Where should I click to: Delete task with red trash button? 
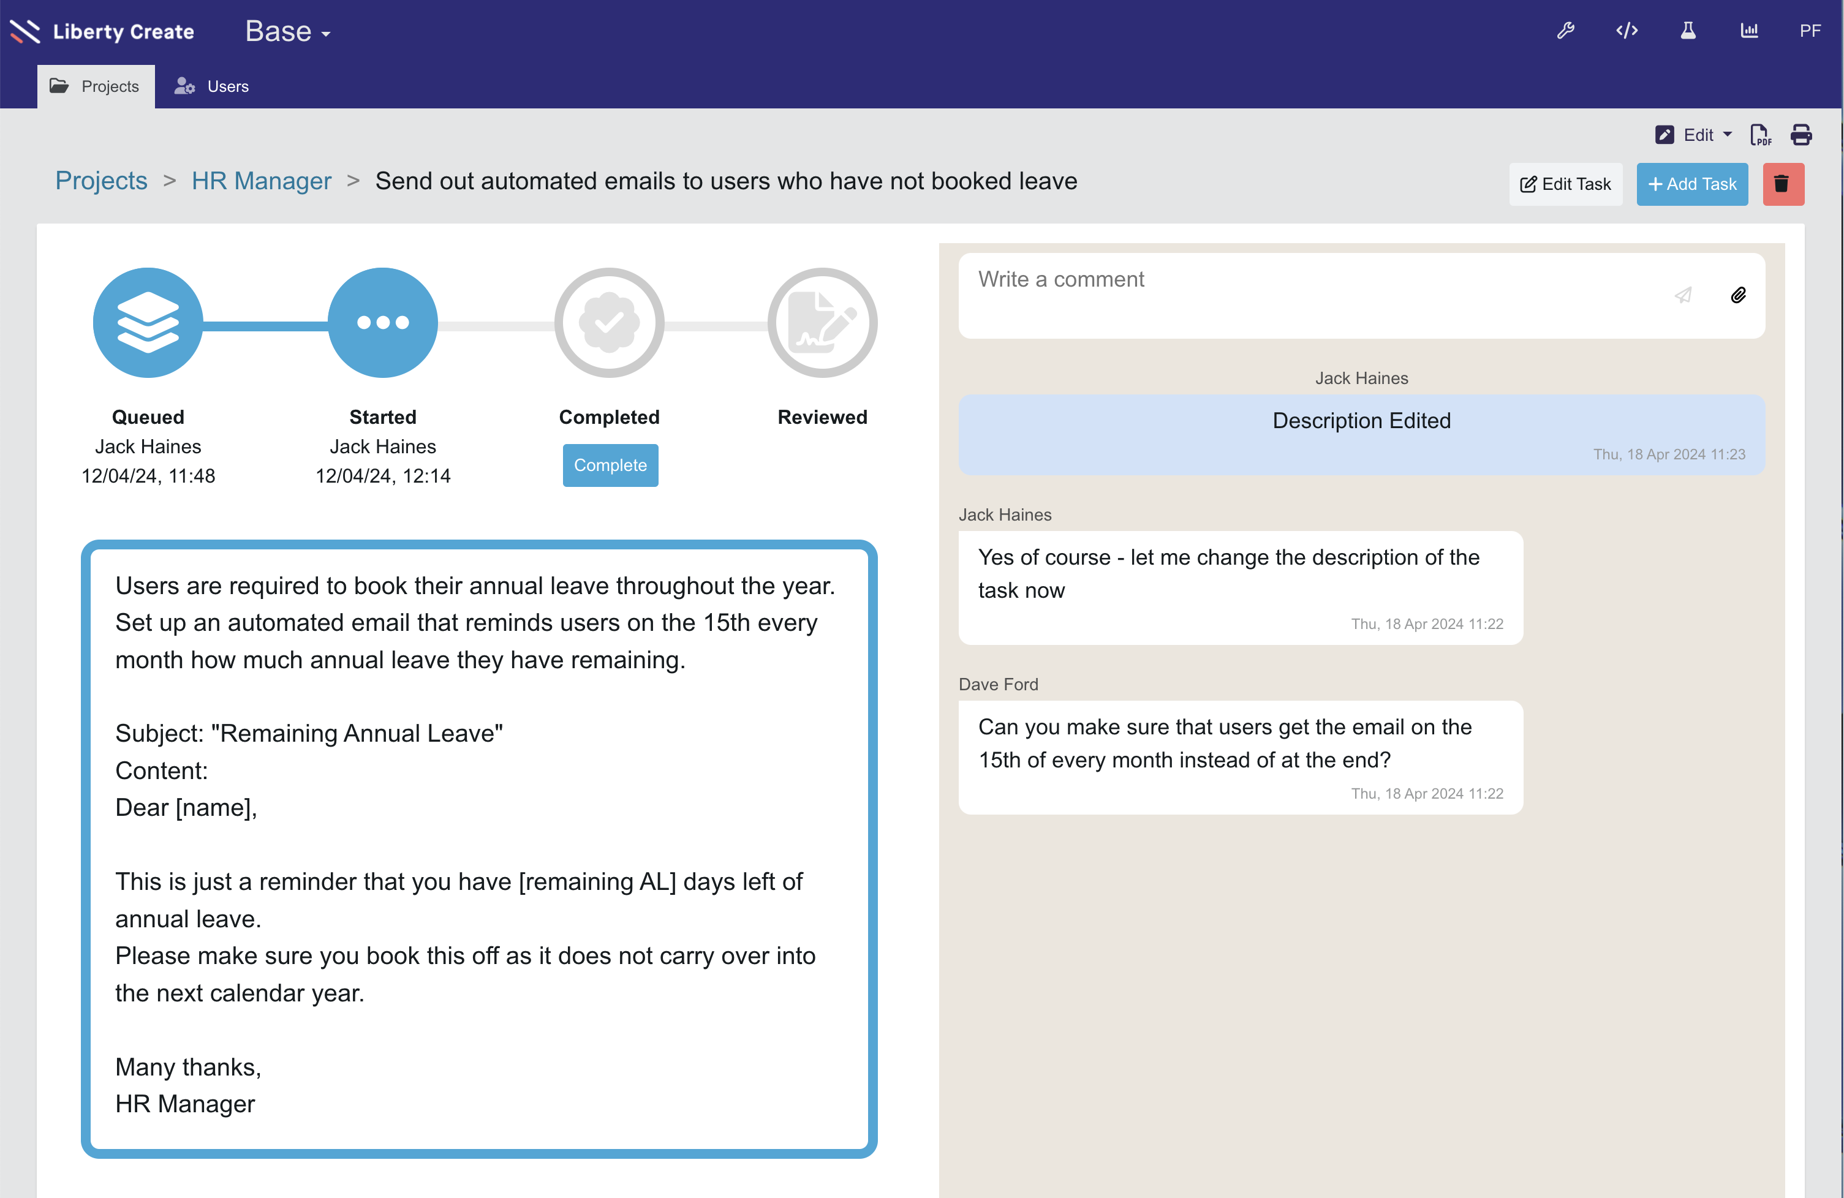coord(1782,184)
